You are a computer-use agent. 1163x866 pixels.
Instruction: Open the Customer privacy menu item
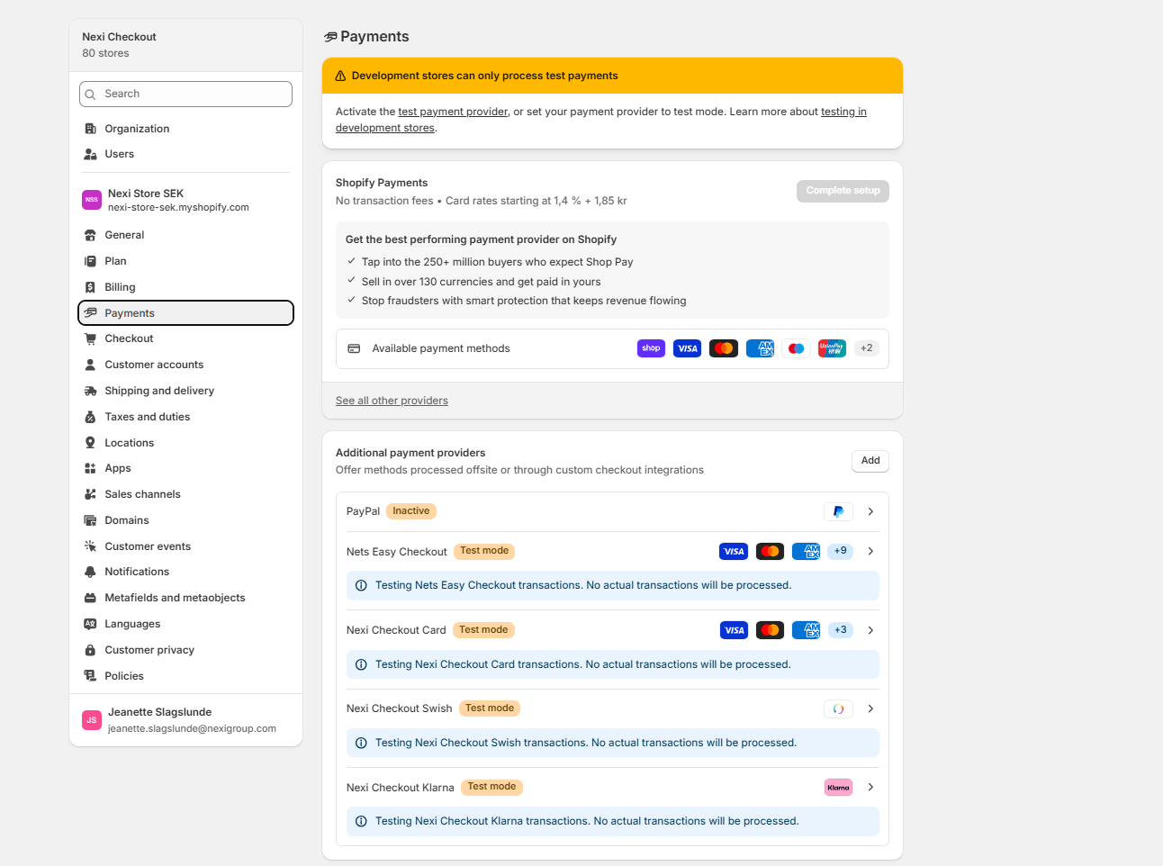tap(185, 650)
